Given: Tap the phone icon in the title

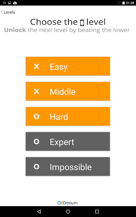Looking at the screenshot, I should [82, 23].
